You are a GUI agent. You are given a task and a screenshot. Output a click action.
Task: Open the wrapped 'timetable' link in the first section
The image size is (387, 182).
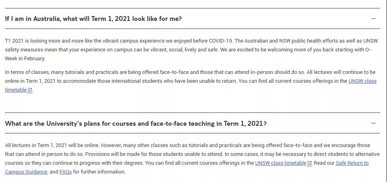(16, 90)
